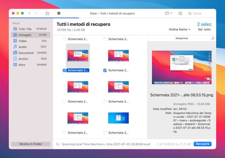Image resolution: width=225 pixels, height=158 pixels.
Task: Click the 2 di 1016630 su 21,3 MB text
Action: (x=174, y=144)
